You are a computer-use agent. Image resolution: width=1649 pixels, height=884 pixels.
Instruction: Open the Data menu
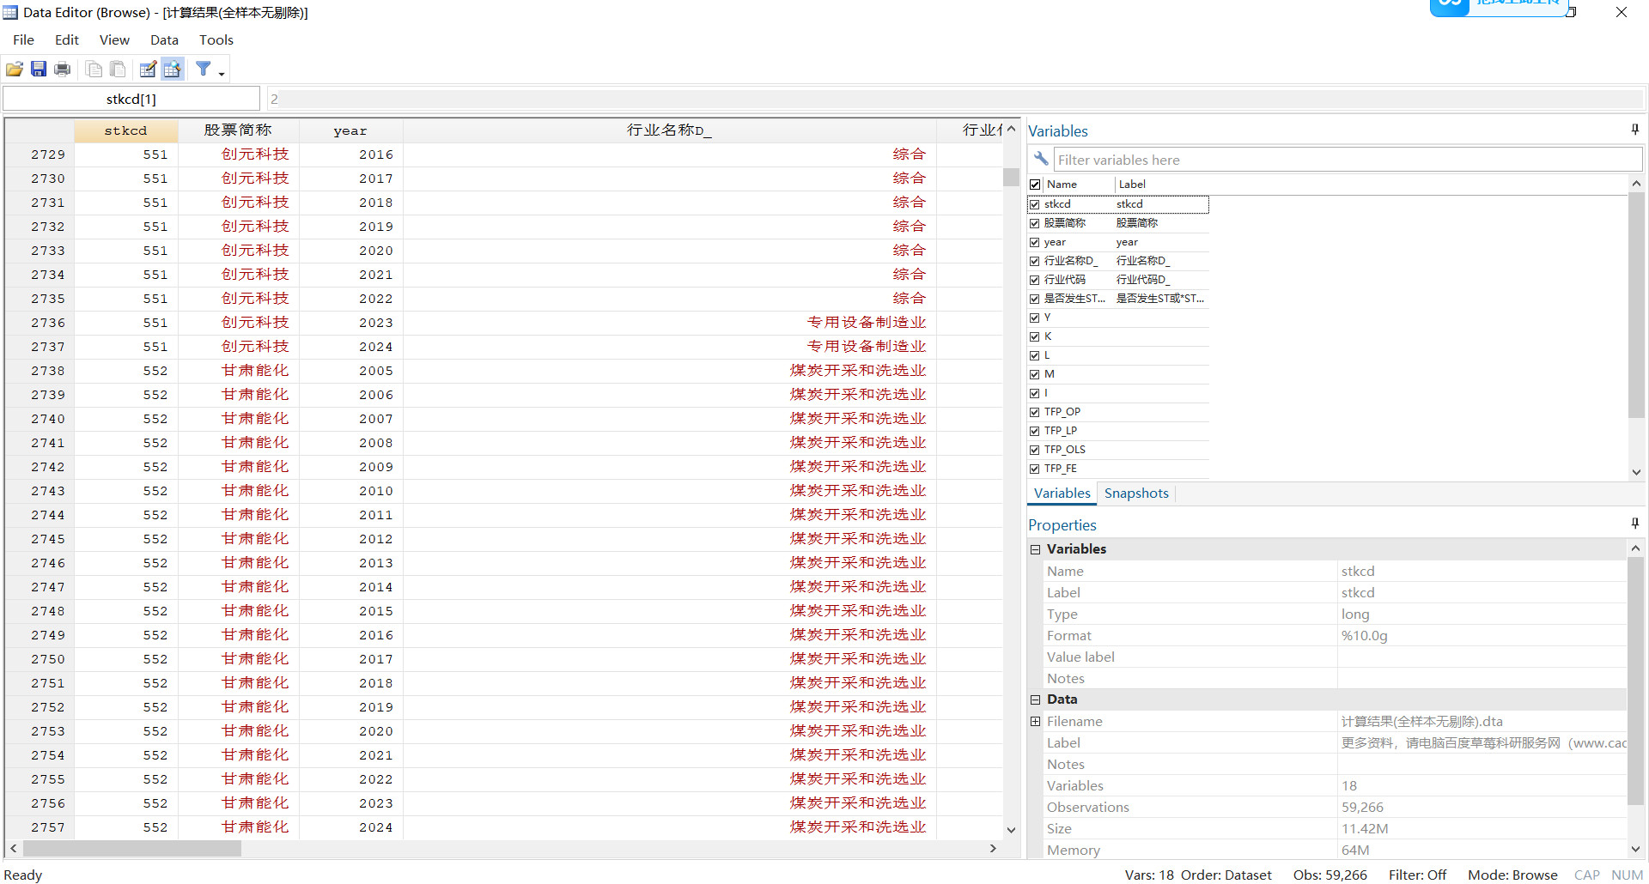tap(164, 39)
